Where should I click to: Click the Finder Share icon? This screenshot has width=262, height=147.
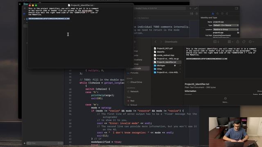click(x=238, y=42)
